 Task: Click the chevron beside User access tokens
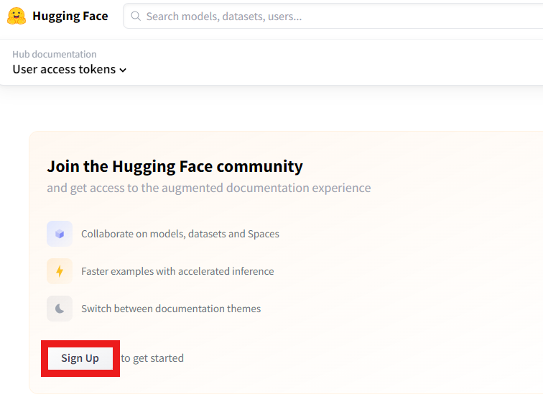123,70
